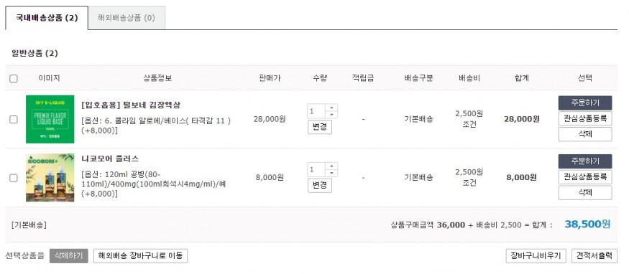Click 장바구니비우기 to empty cart
Image resolution: width=629 pixels, height=274 pixels.
(x=536, y=255)
